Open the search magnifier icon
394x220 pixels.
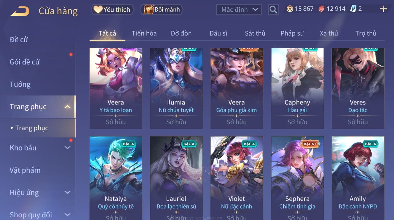tap(273, 10)
